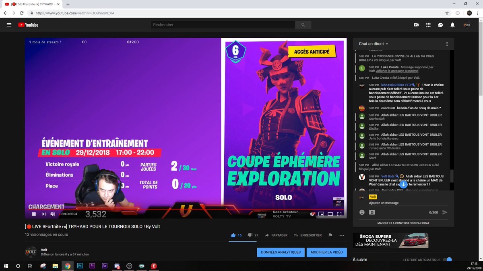
Task: Go back in browser
Action: point(5,13)
